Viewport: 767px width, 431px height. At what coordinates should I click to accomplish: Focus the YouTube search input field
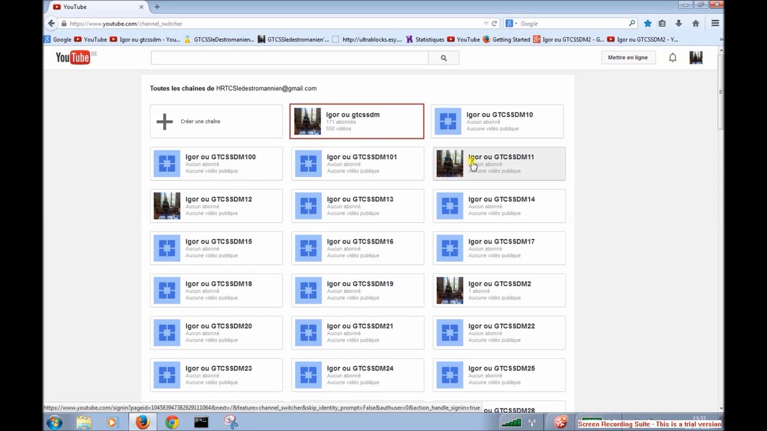[289, 58]
